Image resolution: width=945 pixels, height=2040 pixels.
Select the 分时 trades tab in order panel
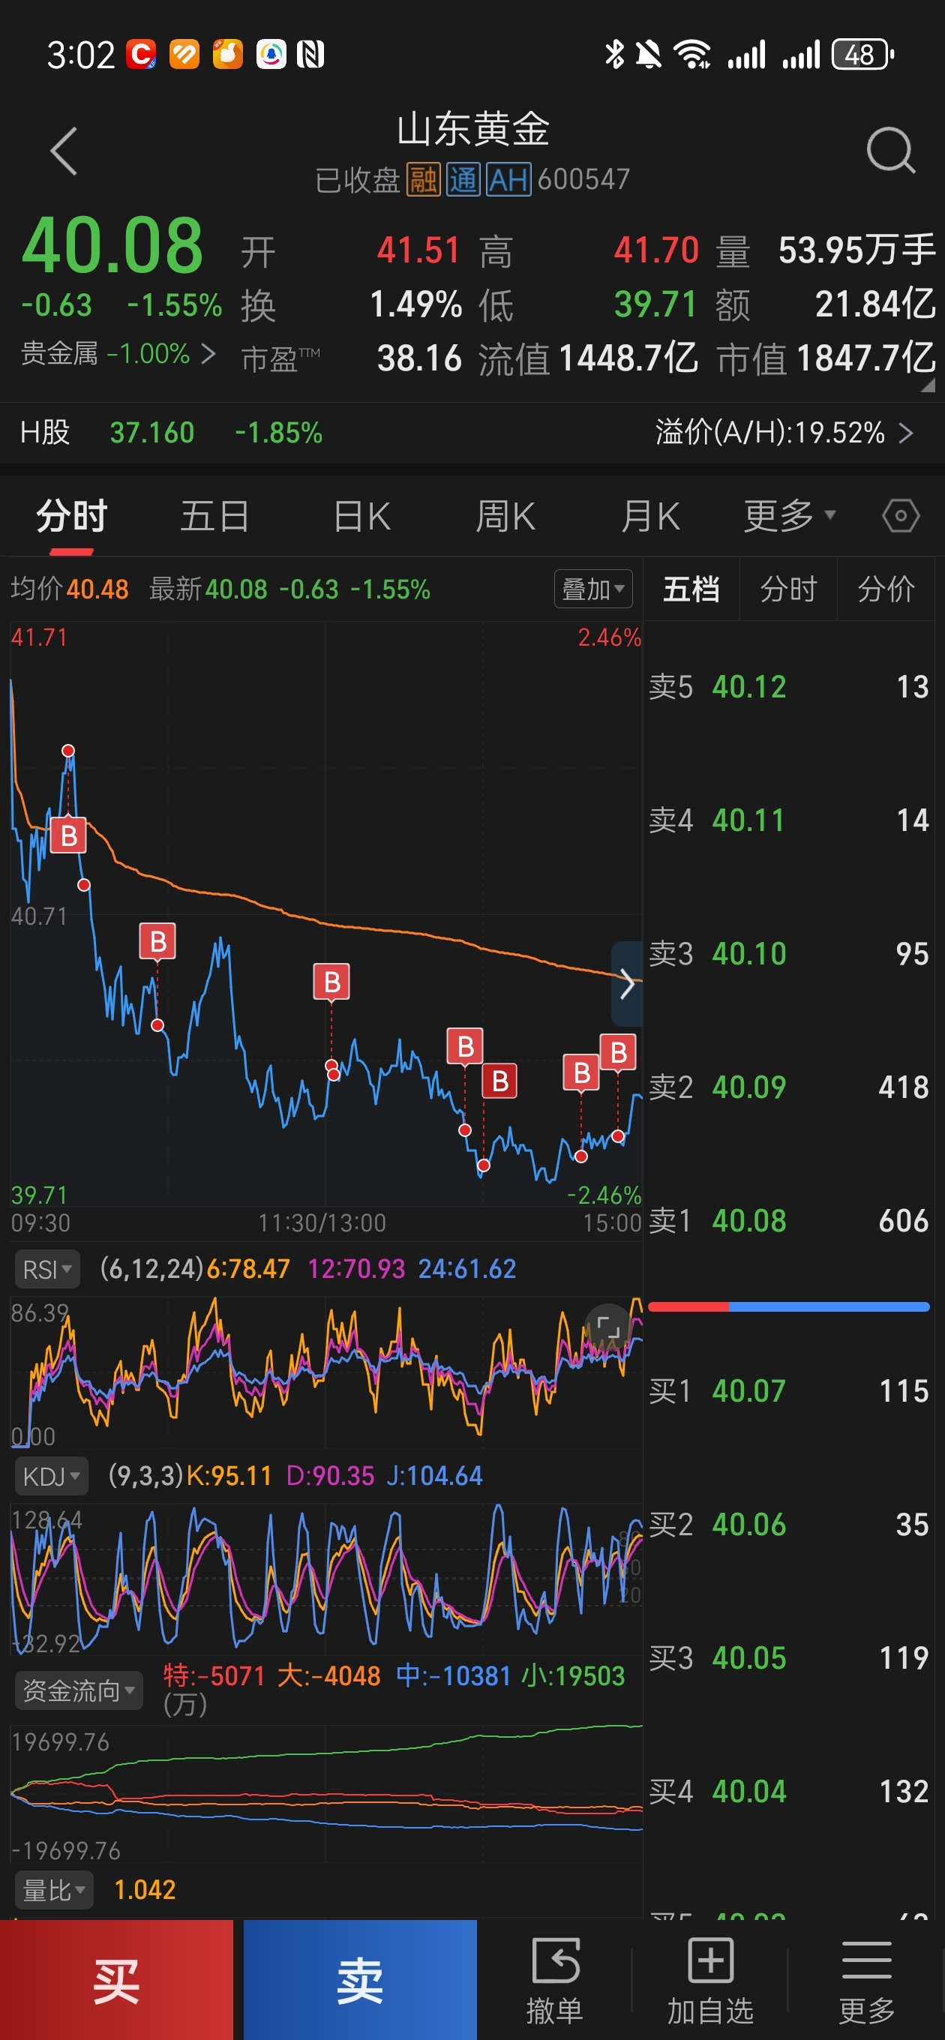click(x=788, y=589)
